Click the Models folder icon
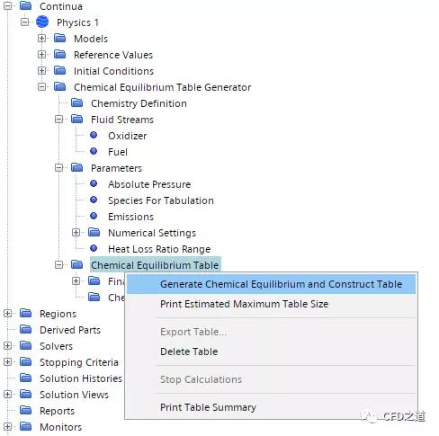 tap(60, 38)
